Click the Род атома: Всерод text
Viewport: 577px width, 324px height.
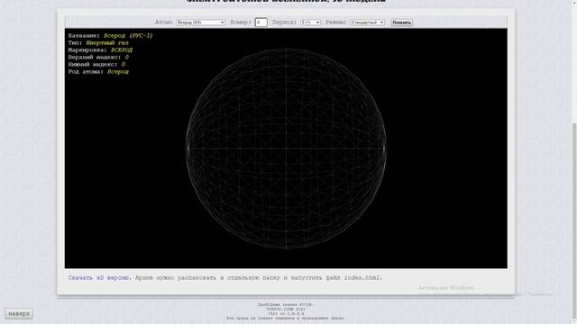point(98,72)
